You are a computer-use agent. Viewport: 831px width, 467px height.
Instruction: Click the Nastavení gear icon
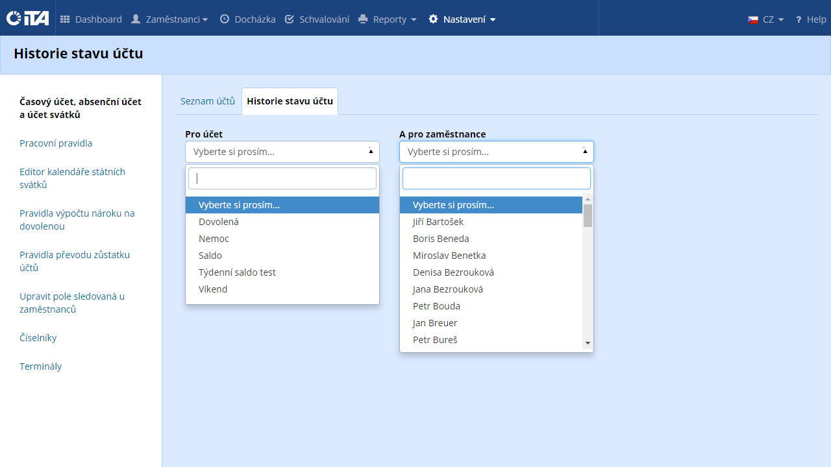coord(433,19)
